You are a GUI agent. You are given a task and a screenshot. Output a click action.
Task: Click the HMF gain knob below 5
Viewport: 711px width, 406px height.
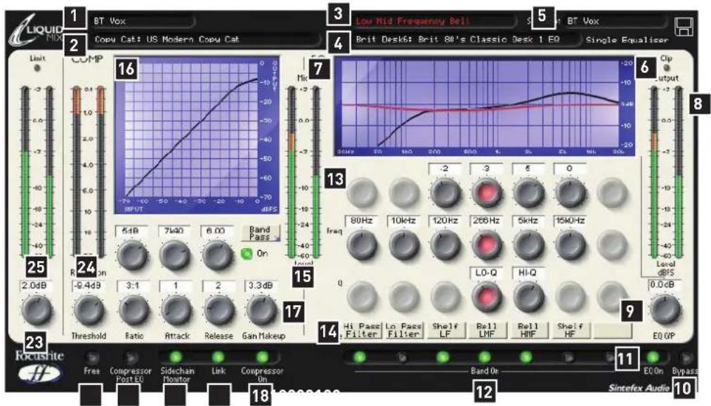click(529, 192)
